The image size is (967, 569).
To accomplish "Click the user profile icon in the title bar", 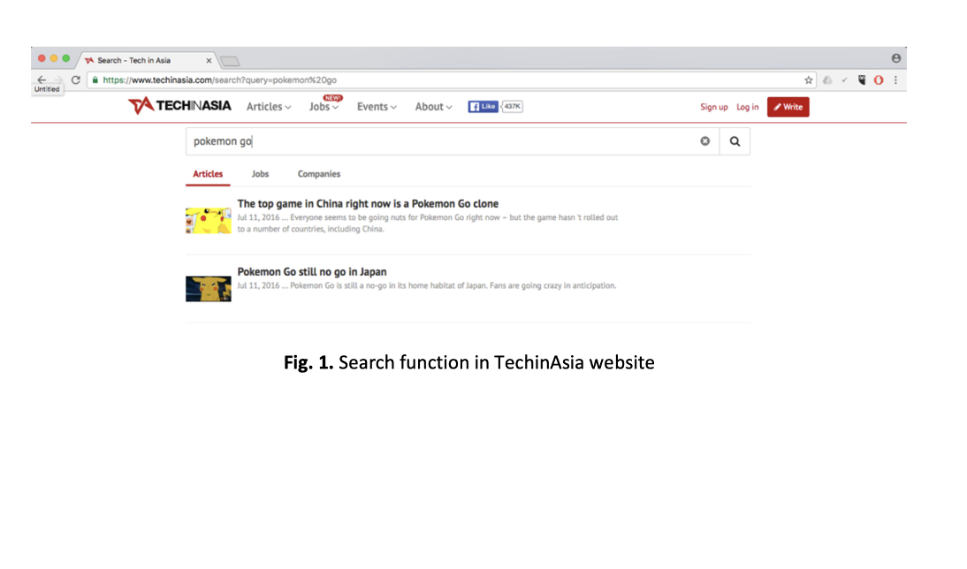I will pyautogui.click(x=896, y=58).
